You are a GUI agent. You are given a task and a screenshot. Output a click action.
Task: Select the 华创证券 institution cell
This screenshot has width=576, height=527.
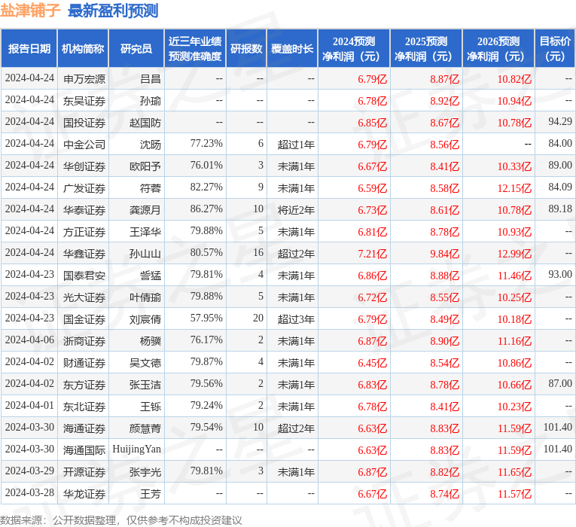pyautogui.click(x=84, y=166)
